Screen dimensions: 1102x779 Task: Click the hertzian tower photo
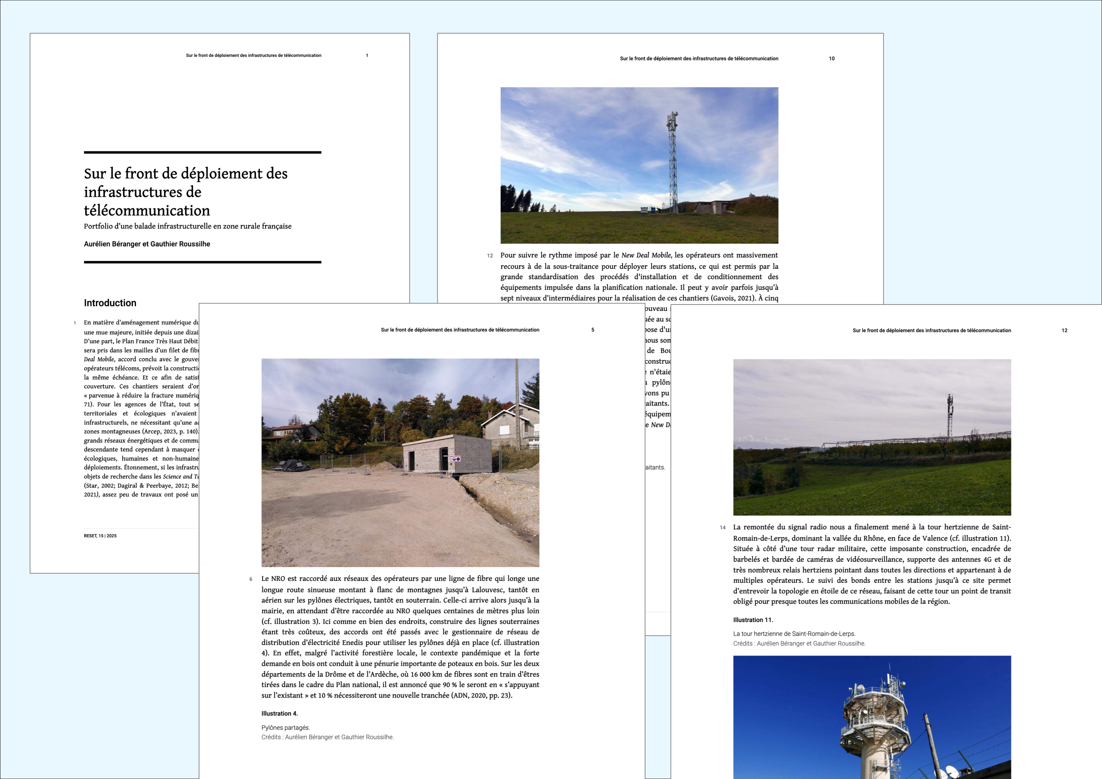872,717
